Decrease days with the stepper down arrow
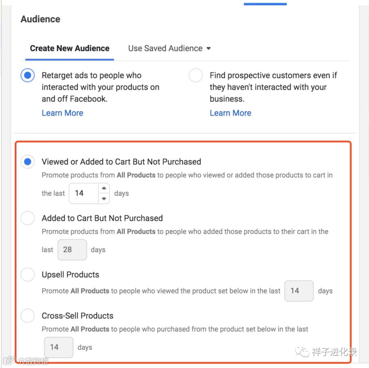369x368 pixels. 104,199
